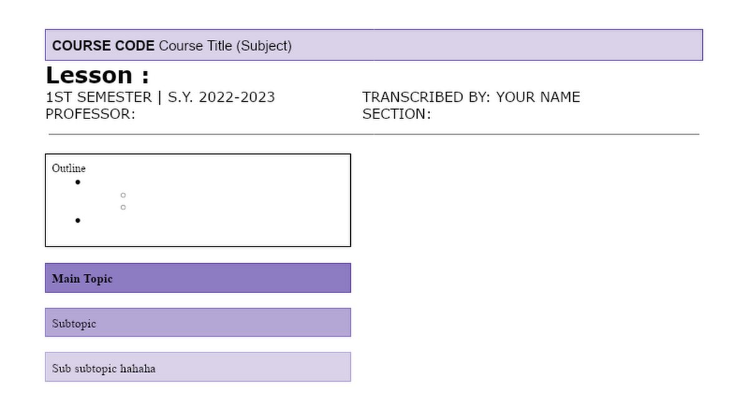Click the Lesson heading

[97, 75]
